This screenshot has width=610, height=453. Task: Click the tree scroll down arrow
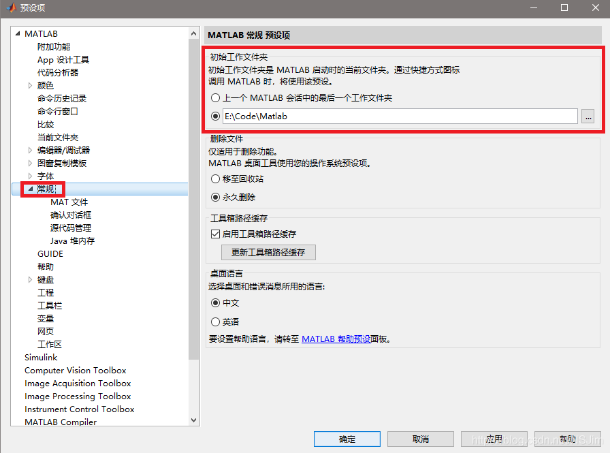[194, 420]
